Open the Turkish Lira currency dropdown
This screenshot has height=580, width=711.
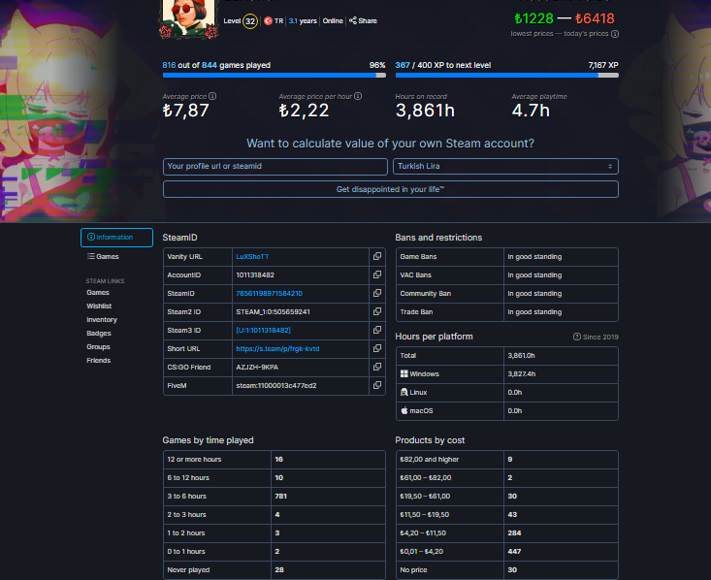click(x=505, y=167)
